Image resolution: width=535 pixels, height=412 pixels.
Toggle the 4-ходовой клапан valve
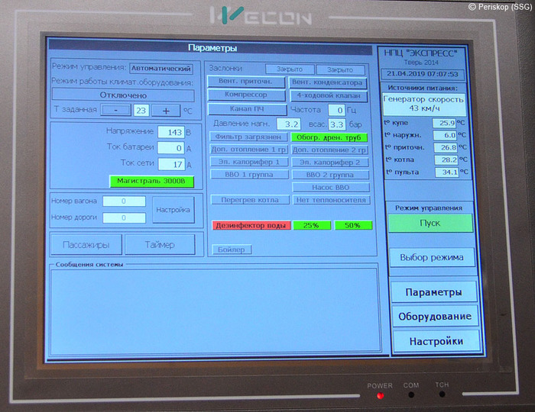[326, 95]
